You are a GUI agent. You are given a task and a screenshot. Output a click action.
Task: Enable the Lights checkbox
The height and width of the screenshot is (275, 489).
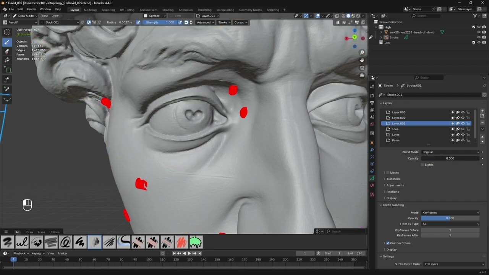pos(423,165)
